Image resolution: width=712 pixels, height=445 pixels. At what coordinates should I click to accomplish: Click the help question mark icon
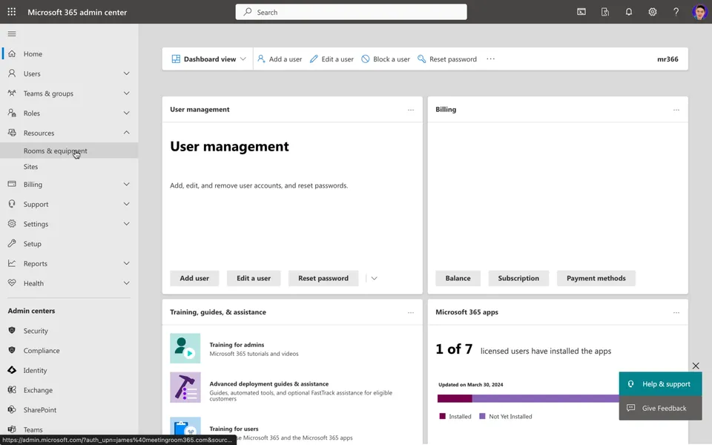[x=676, y=12]
